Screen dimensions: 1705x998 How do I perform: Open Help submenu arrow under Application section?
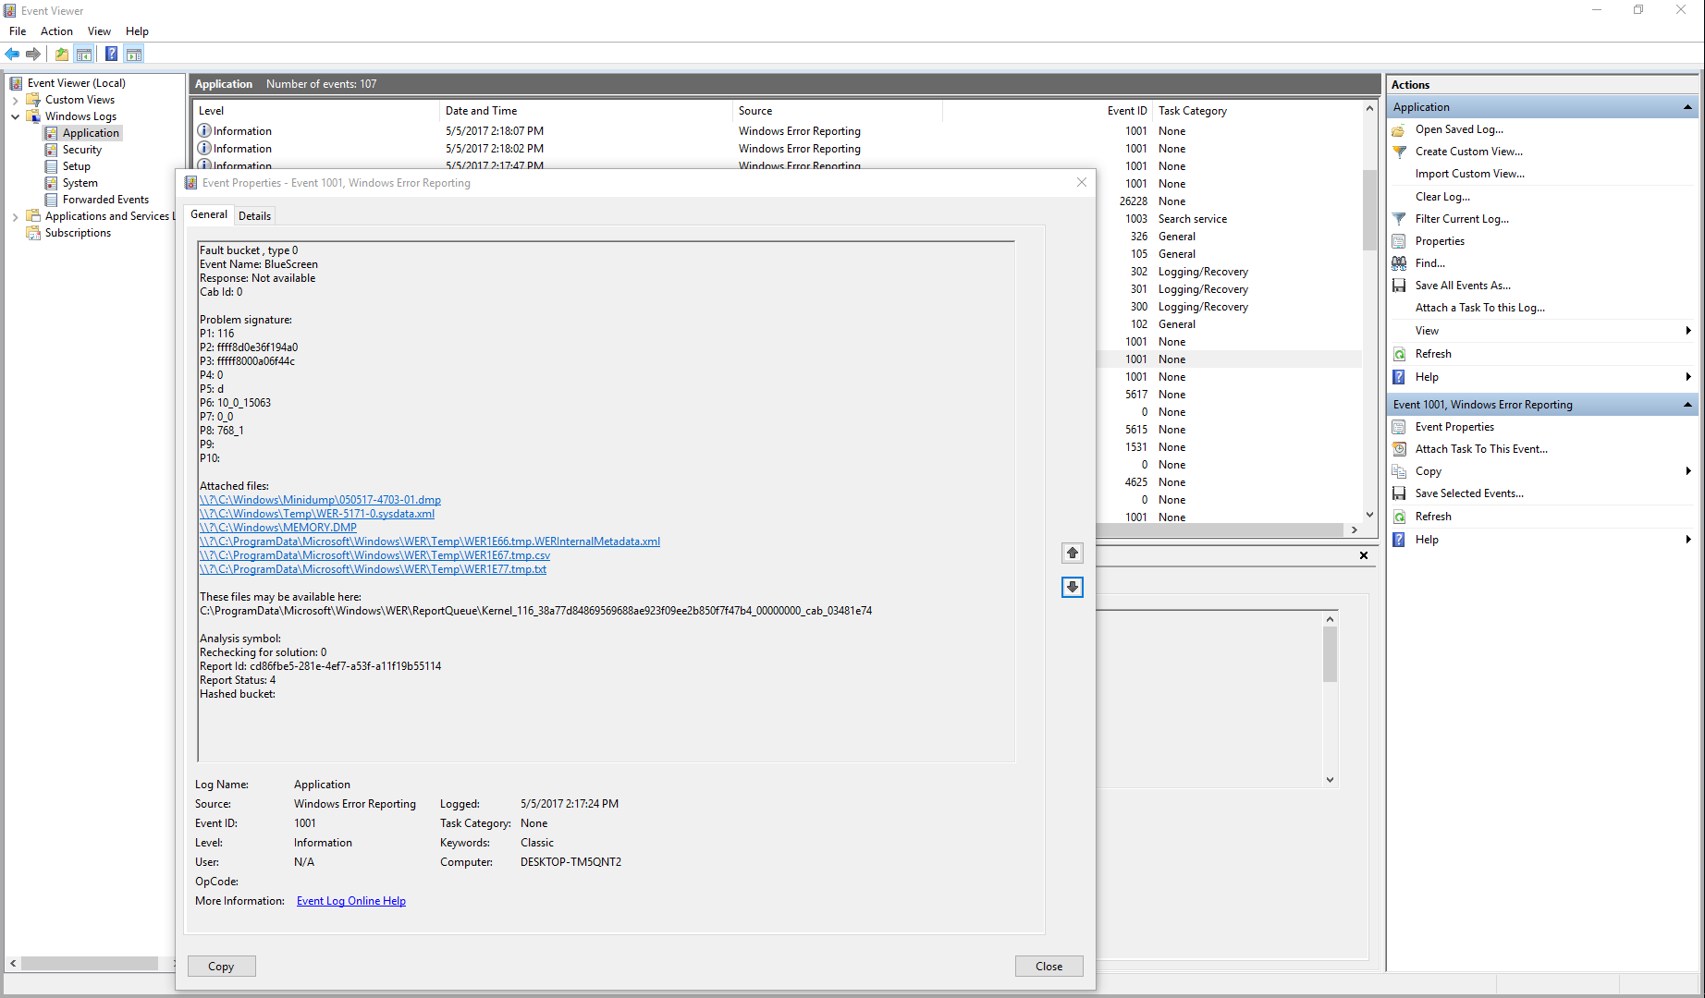1688,377
